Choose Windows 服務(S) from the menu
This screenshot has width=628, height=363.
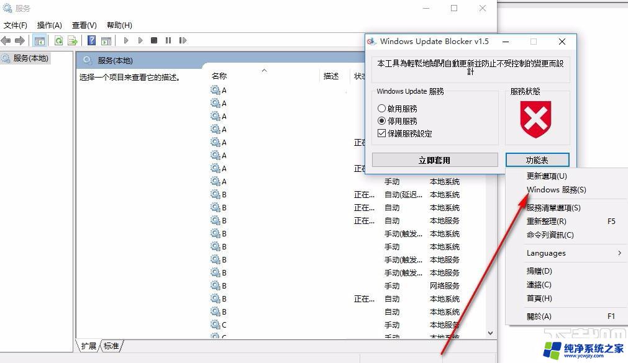pos(556,190)
